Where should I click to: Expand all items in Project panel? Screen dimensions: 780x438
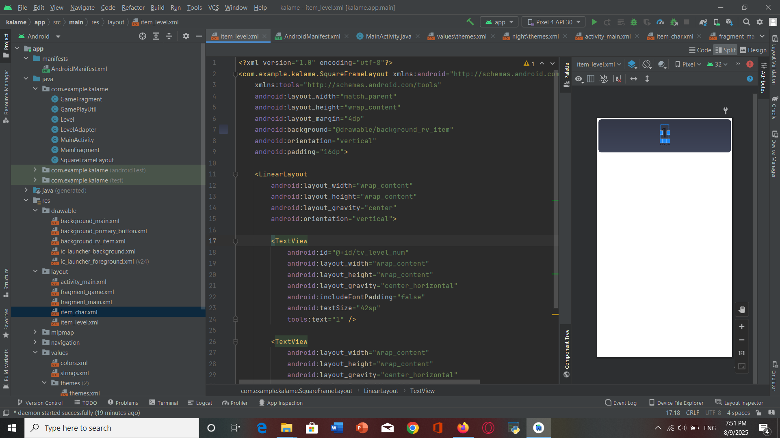pyautogui.click(x=156, y=36)
